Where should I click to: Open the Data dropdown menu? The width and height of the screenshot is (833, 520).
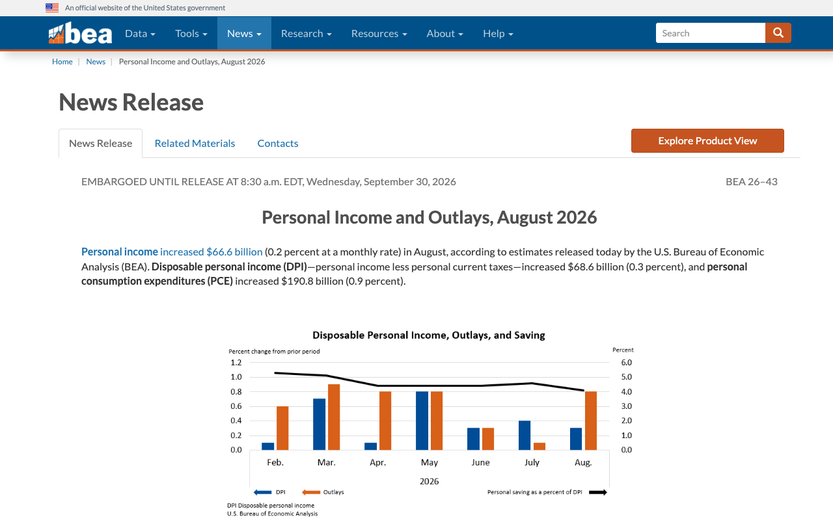tap(140, 33)
